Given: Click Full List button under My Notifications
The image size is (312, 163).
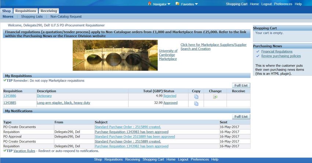Looking at the screenshot, I should pos(241,117).
